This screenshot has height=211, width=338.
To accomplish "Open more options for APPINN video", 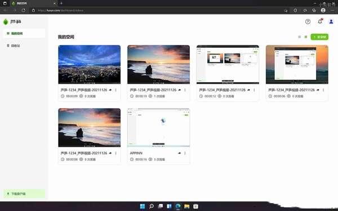I will 185,153.
